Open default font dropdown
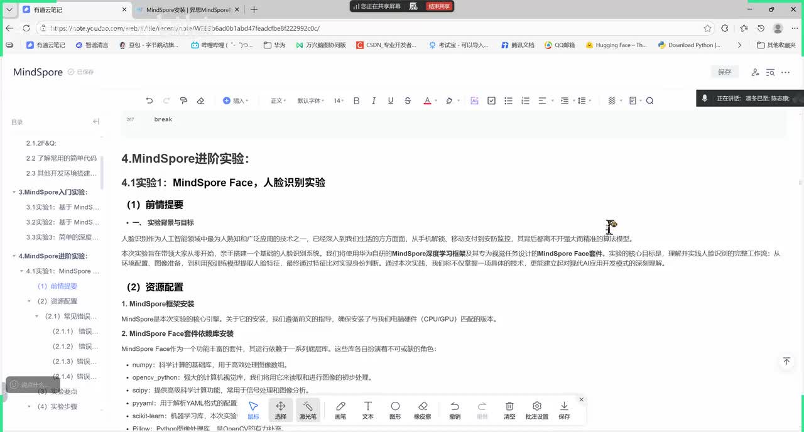Viewport: 804px width, 432px height. (312, 100)
